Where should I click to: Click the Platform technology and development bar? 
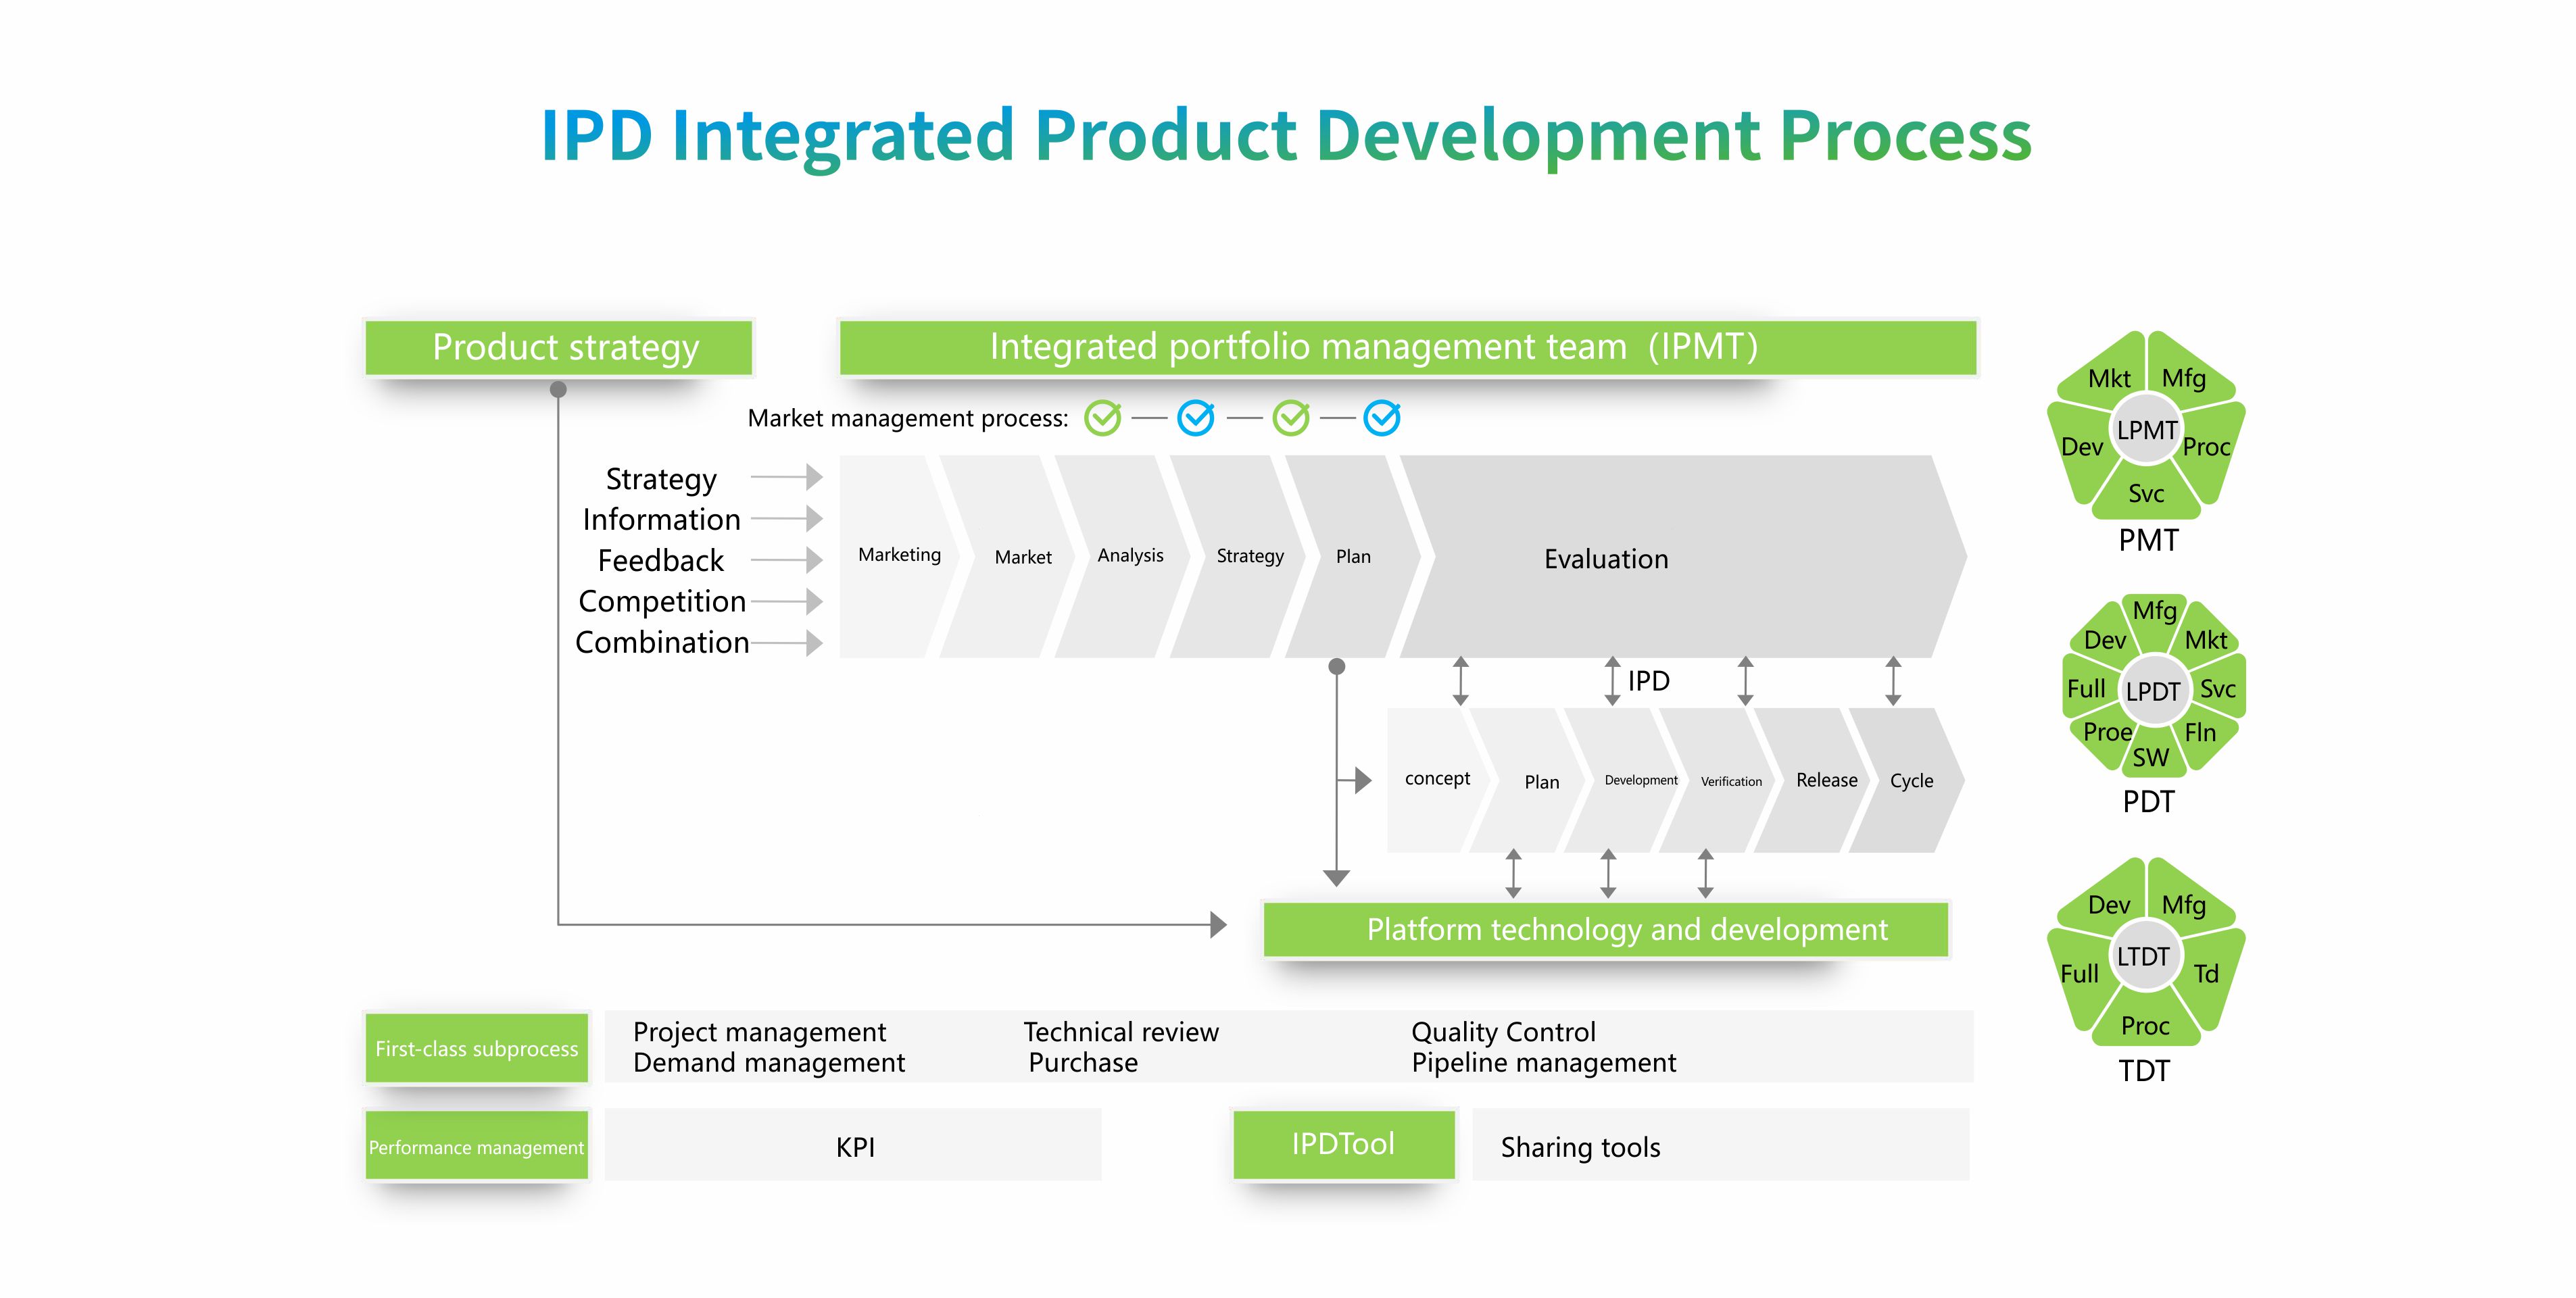[1606, 930]
